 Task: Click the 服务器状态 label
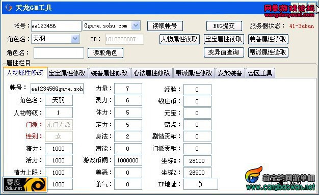267,26
